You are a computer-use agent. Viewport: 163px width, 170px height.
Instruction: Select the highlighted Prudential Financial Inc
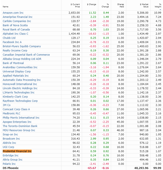click(x=17, y=151)
